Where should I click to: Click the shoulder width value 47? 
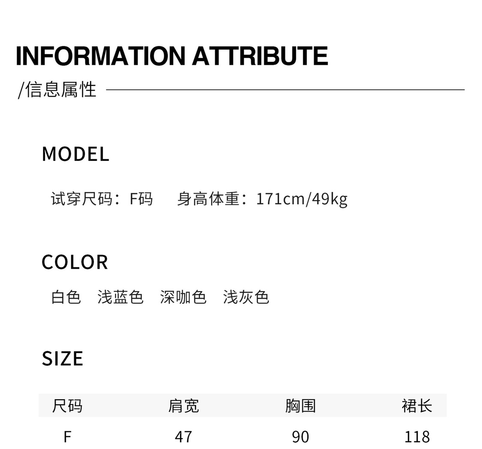click(x=184, y=437)
